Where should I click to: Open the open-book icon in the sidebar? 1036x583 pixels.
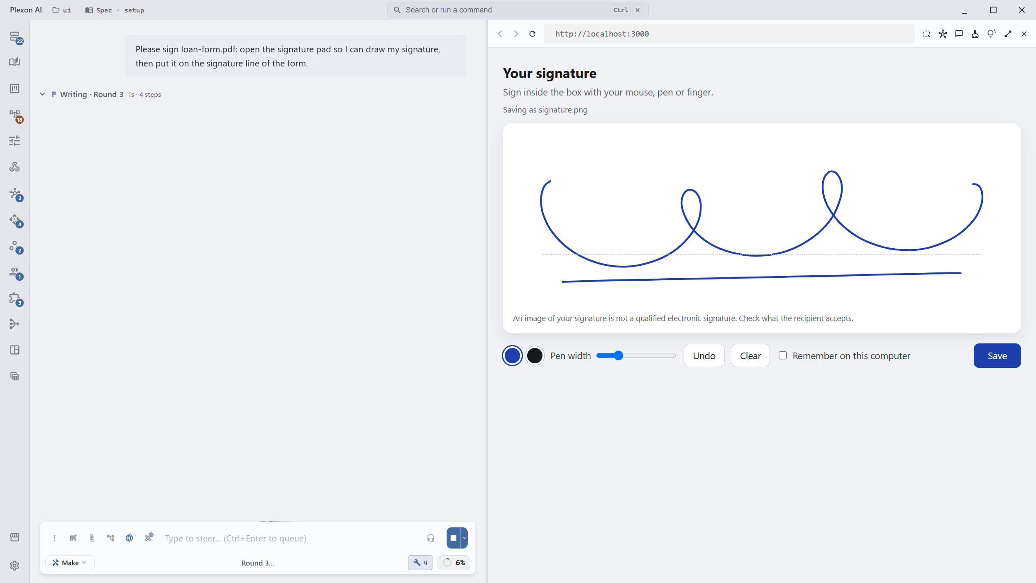[x=15, y=62]
